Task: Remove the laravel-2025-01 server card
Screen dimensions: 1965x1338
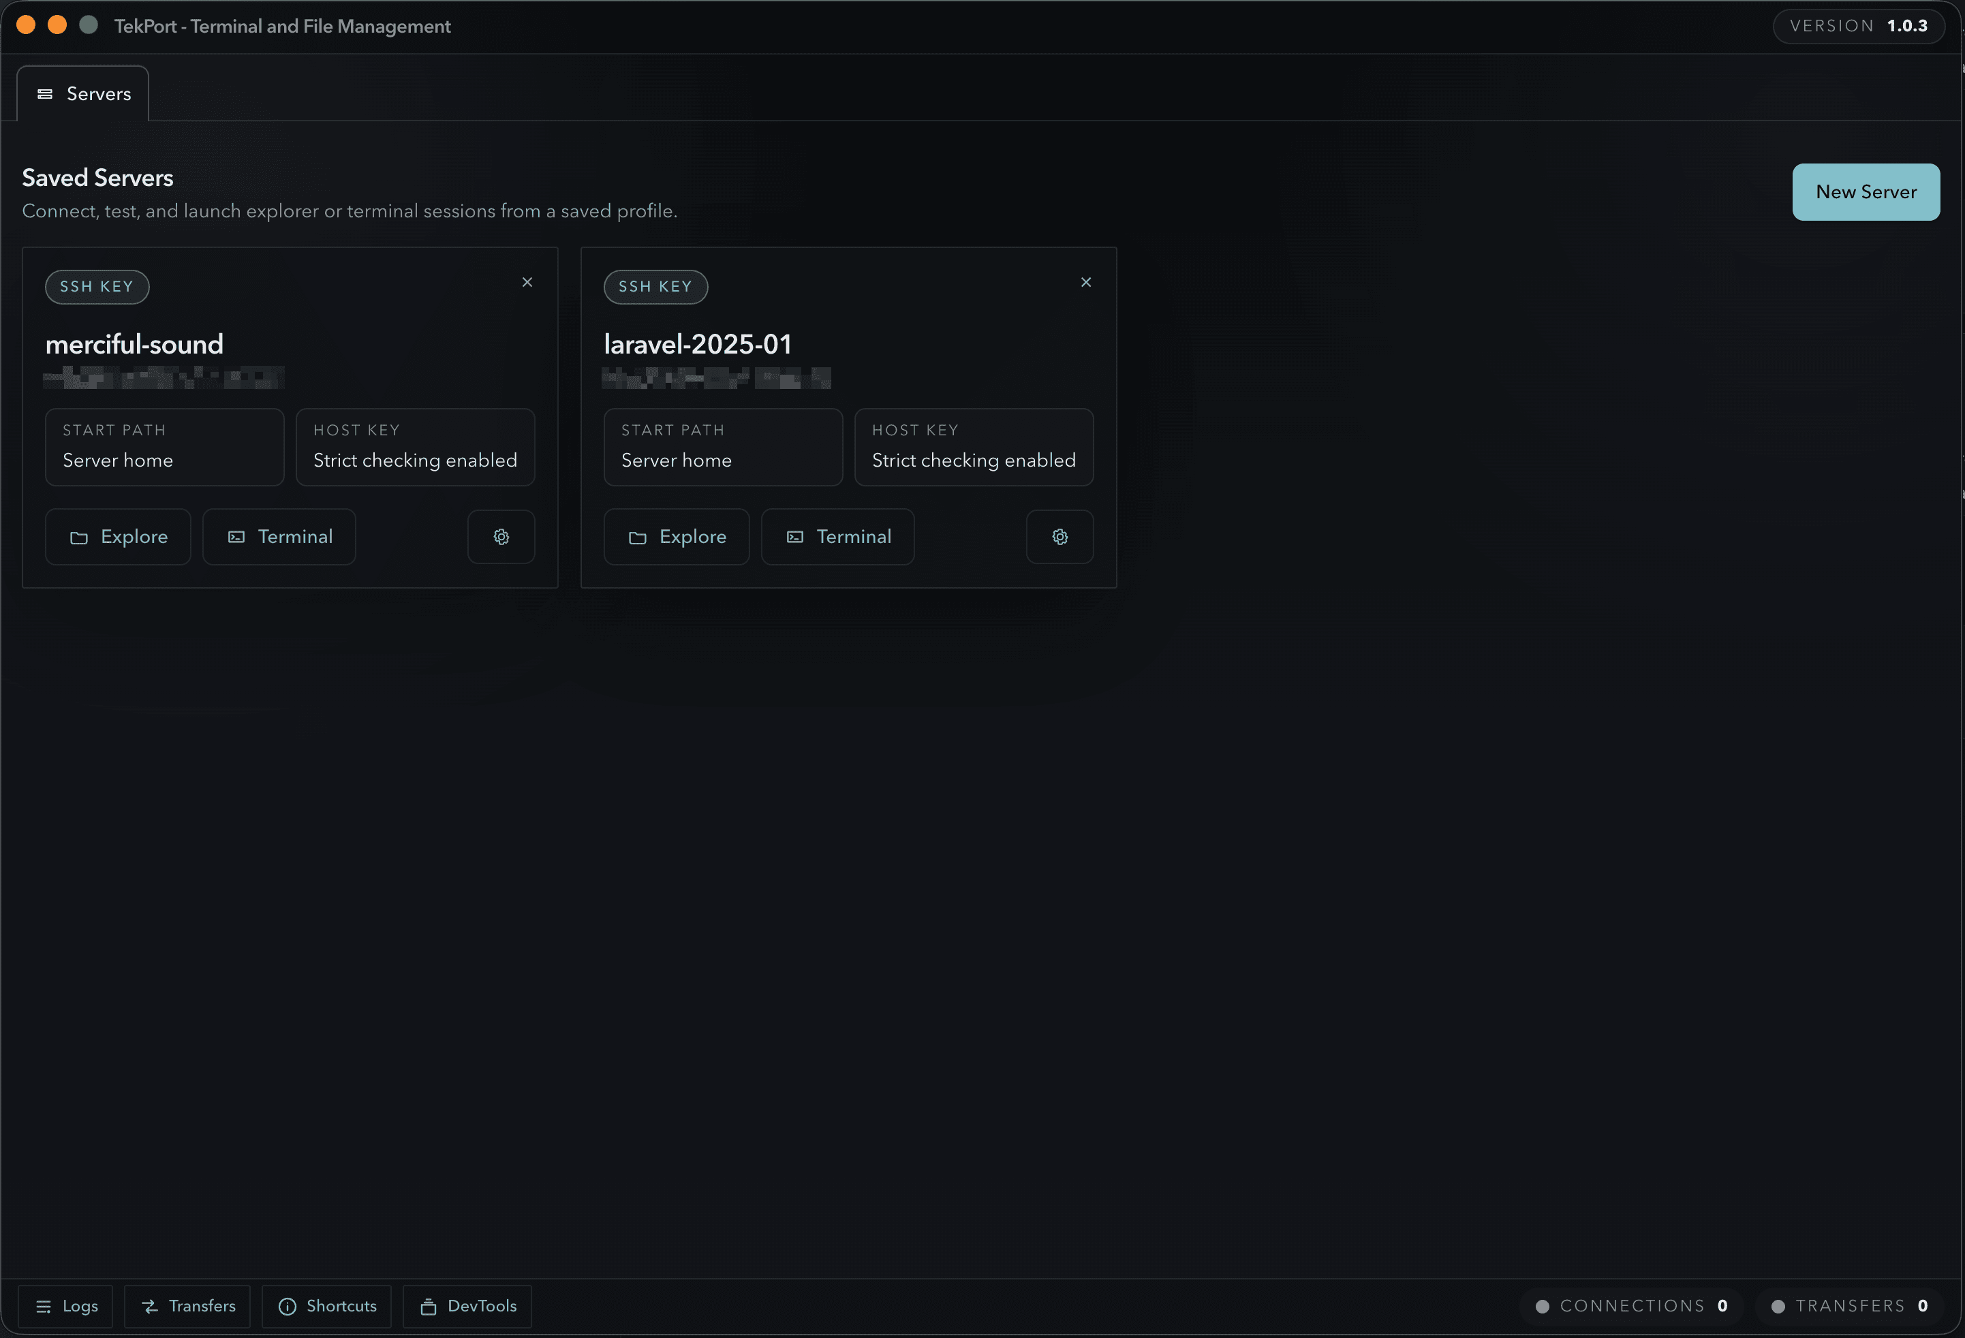Action: [1085, 281]
